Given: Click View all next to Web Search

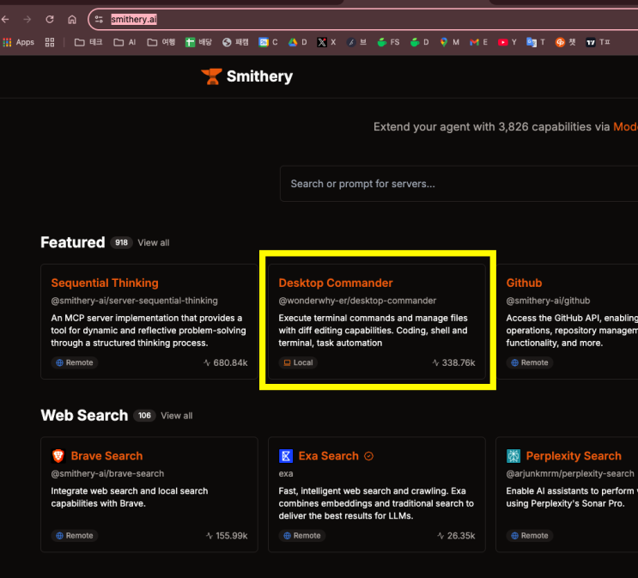Looking at the screenshot, I should click(177, 416).
